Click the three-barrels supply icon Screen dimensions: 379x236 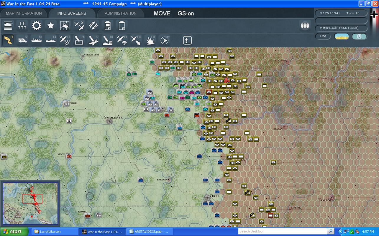pyautogui.click(x=305, y=26)
